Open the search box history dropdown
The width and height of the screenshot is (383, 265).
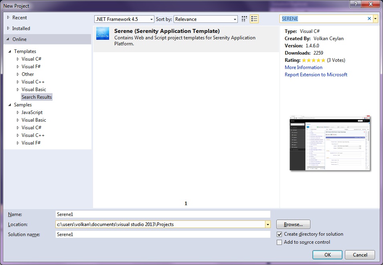point(375,18)
